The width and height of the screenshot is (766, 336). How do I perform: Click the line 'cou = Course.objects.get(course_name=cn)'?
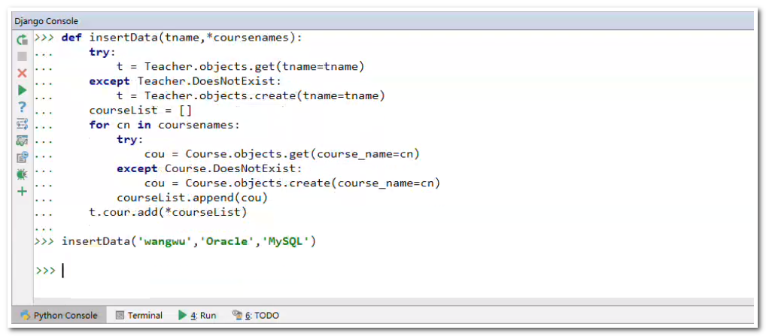tap(282, 155)
